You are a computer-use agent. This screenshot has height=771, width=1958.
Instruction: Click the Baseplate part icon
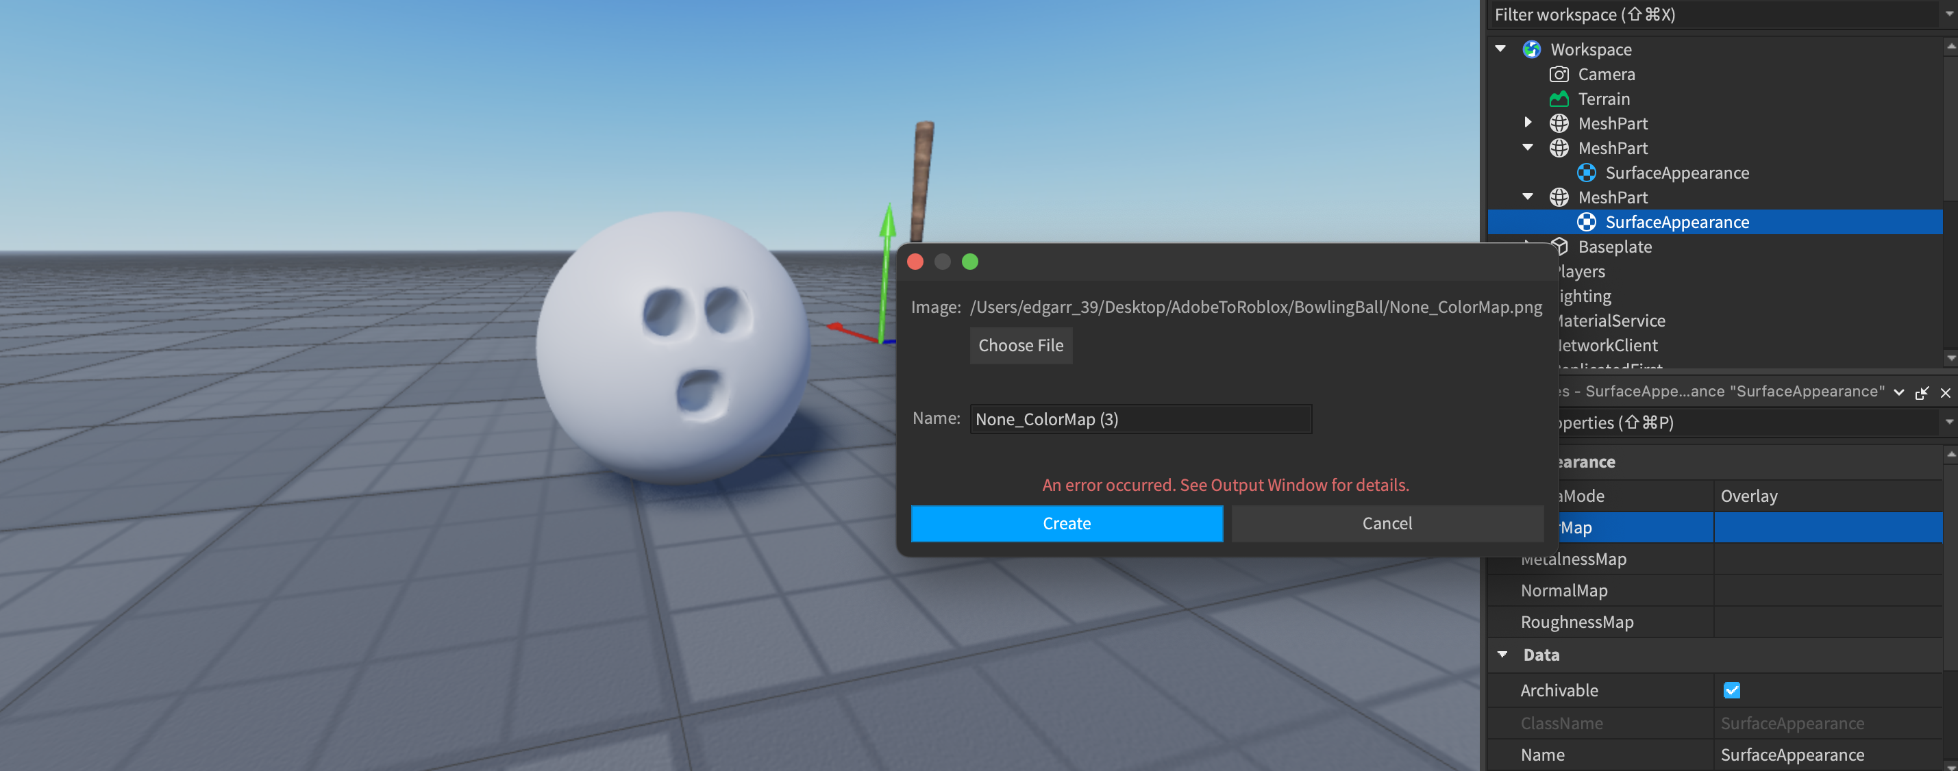click(1560, 246)
